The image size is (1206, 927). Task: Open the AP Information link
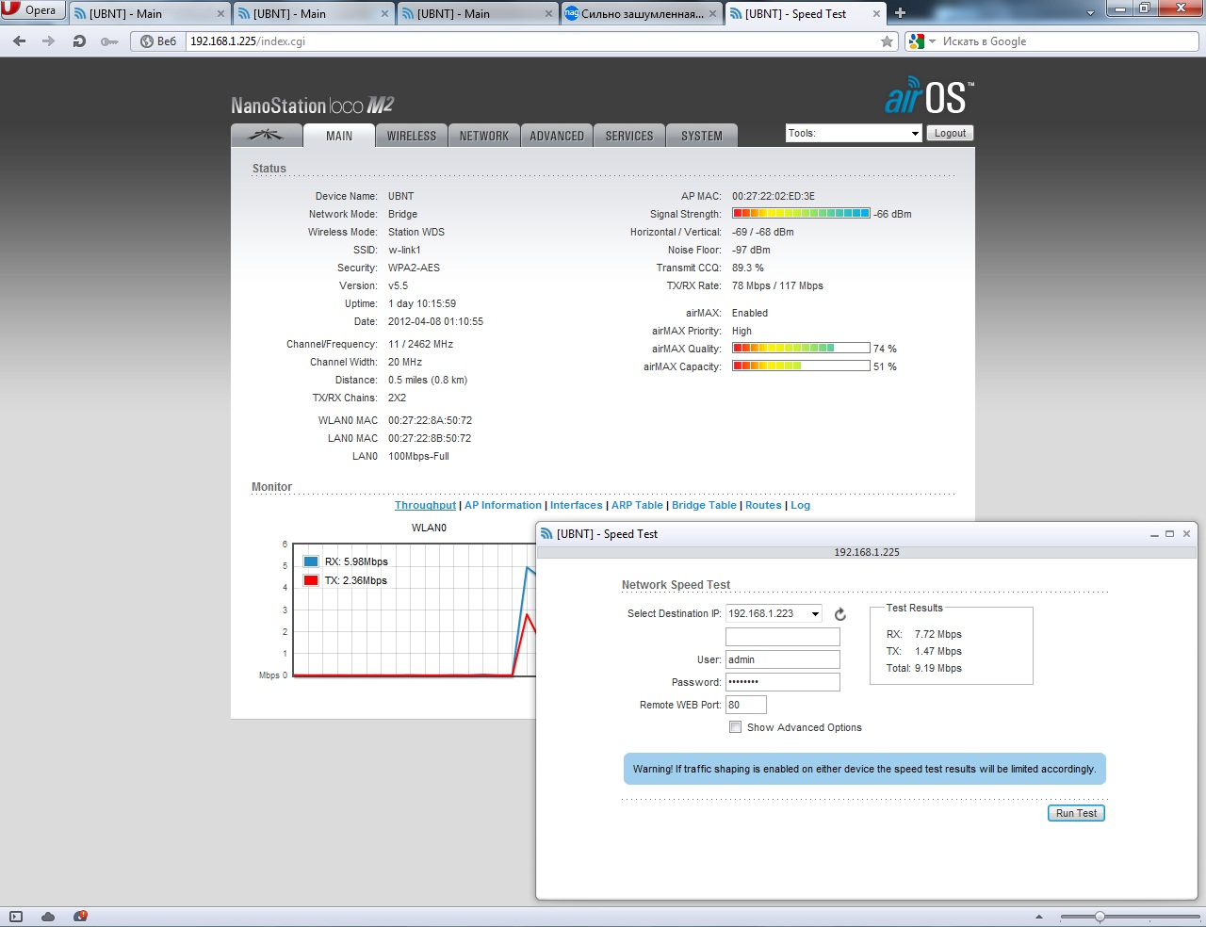click(x=503, y=505)
